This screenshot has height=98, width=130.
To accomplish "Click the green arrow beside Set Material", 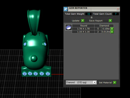I will 115,82.
